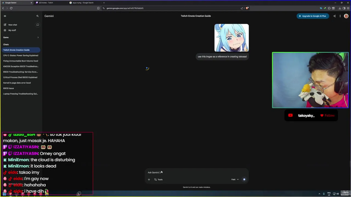Switch to the Emotes - Twitch tab
The image size is (351, 197).
[x=51, y=3]
